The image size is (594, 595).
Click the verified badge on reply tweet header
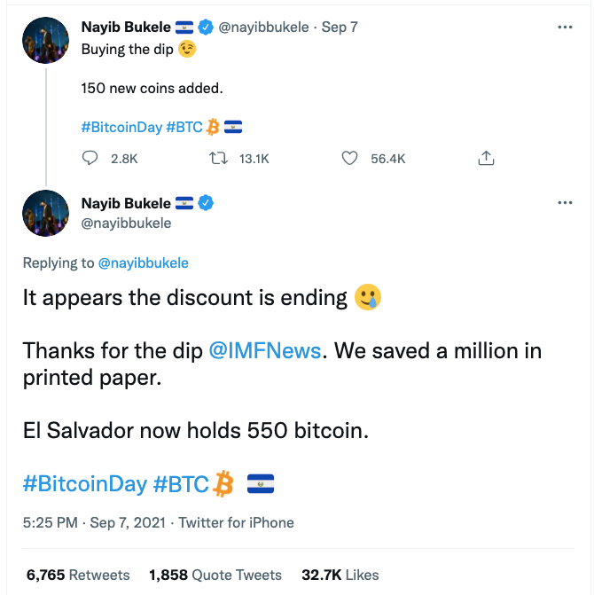(206, 203)
